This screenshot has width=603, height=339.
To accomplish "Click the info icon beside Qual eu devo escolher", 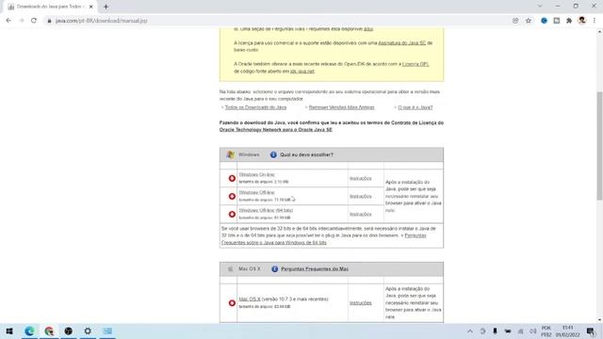I will [x=273, y=154].
